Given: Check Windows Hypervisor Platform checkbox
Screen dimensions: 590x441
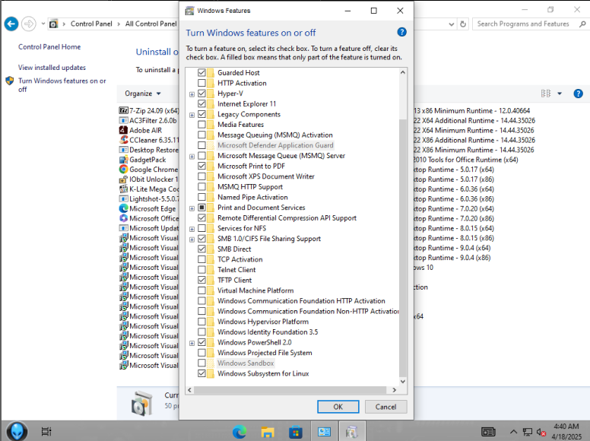Looking at the screenshot, I should point(201,322).
